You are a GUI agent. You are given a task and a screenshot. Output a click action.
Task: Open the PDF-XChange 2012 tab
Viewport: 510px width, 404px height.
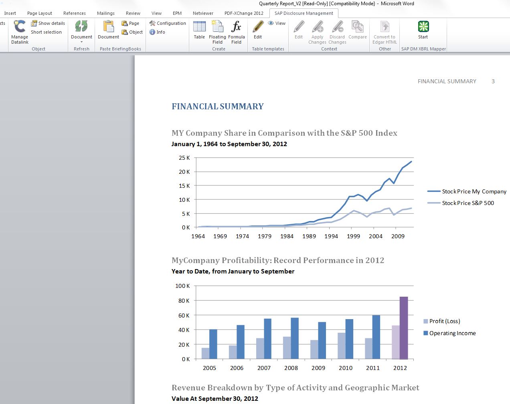tap(244, 13)
